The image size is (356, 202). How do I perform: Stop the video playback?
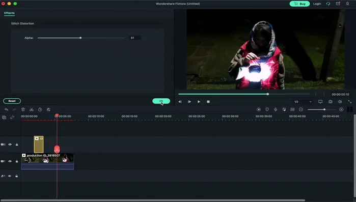click(x=208, y=102)
